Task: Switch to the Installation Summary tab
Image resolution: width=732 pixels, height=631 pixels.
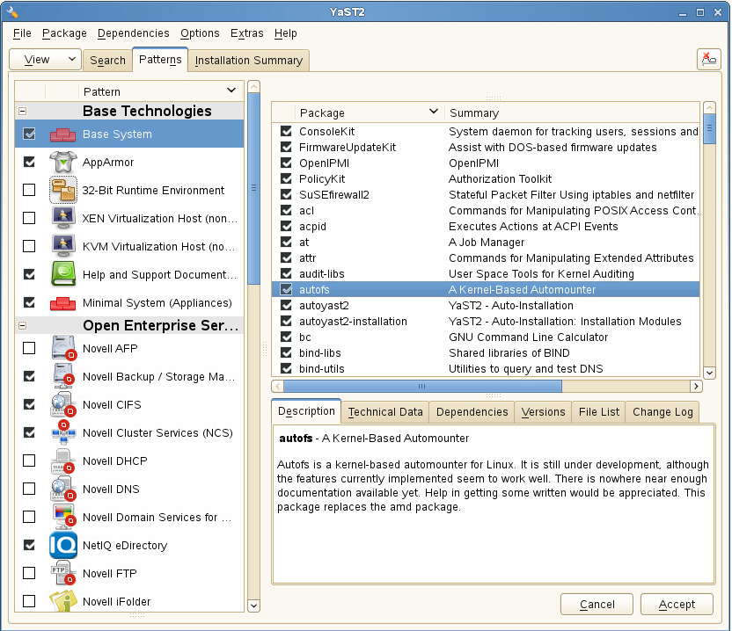Action: coord(248,61)
